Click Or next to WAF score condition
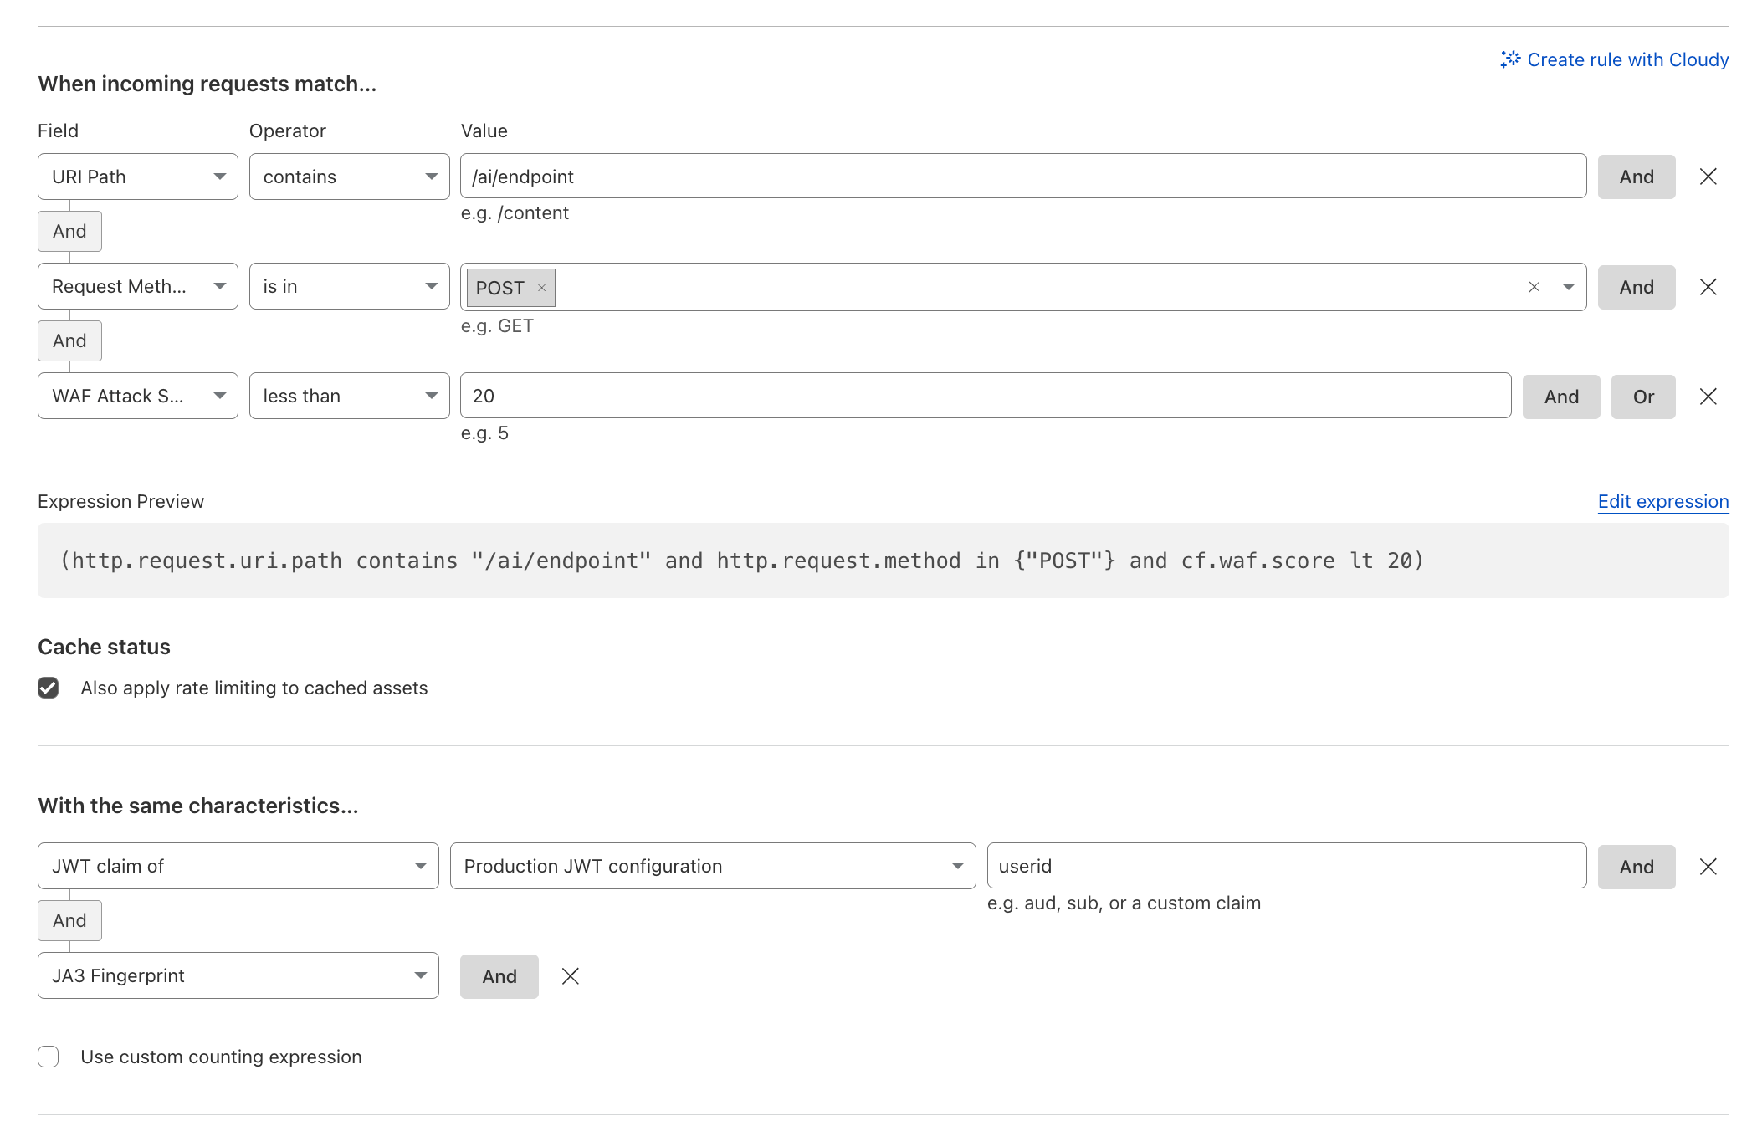Viewport: 1757px width, 1121px height. (1642, 396)
